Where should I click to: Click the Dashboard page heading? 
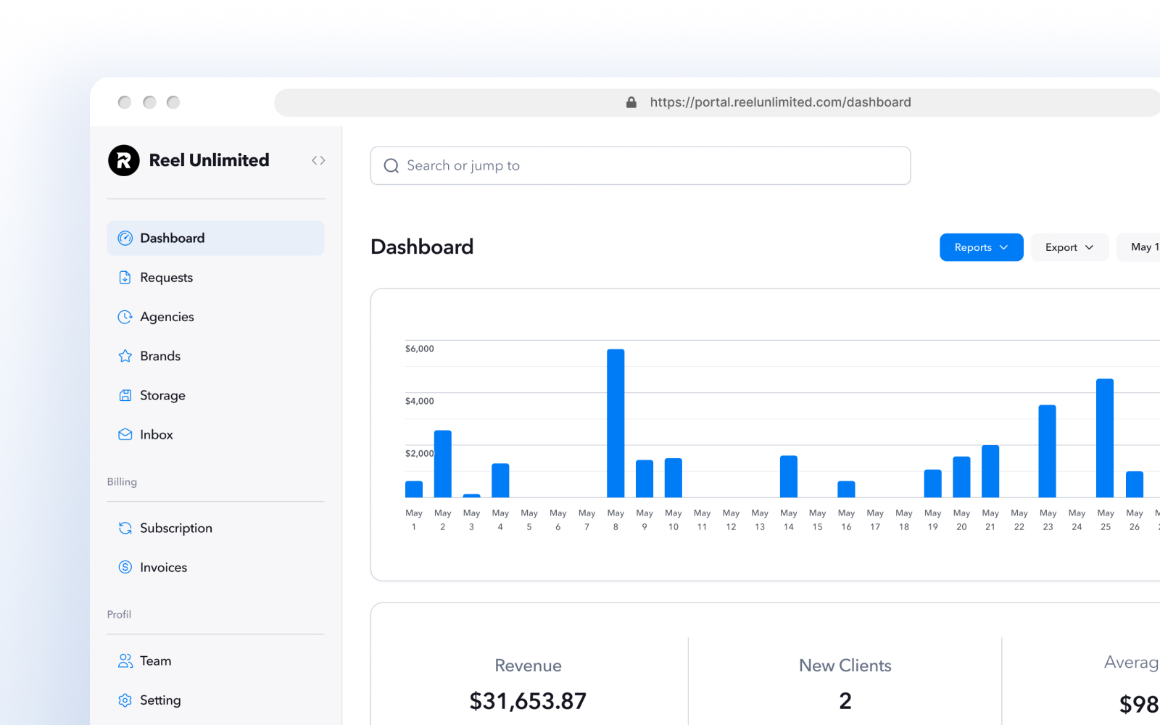point(422,247)
